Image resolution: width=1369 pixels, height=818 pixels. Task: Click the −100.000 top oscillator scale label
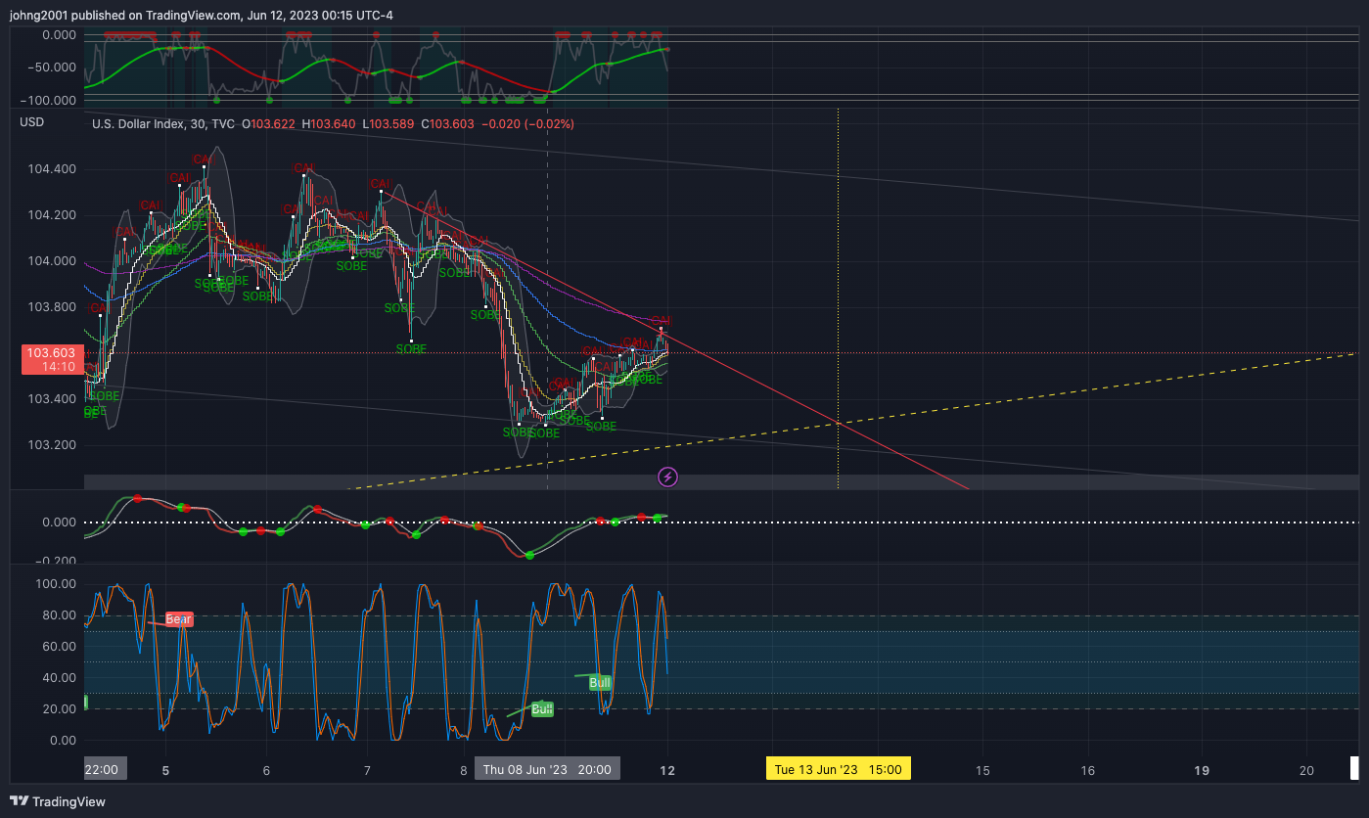pos(49,100)
